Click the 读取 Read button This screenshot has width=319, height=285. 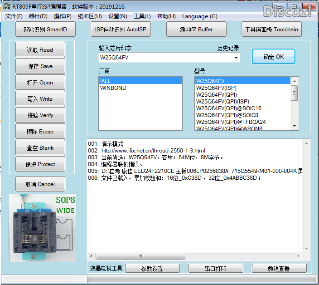40,50
